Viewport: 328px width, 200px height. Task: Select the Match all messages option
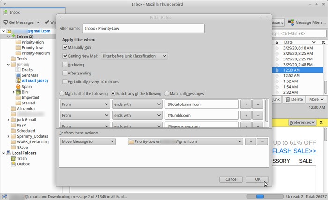coord(166,93)
